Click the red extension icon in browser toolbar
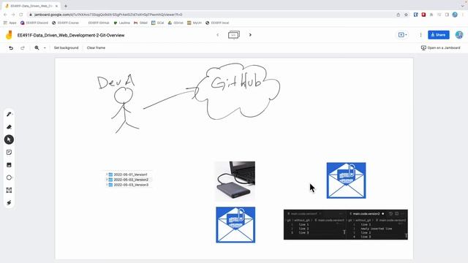The width and height of the screenshot is (468, 263). (x=423, y=15)
